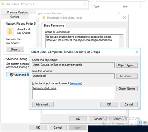Screen dimensions: 148x132
Task: Click the Advanced Sharing shield icon
Action: pyautogui.click(x=12, y=75)
